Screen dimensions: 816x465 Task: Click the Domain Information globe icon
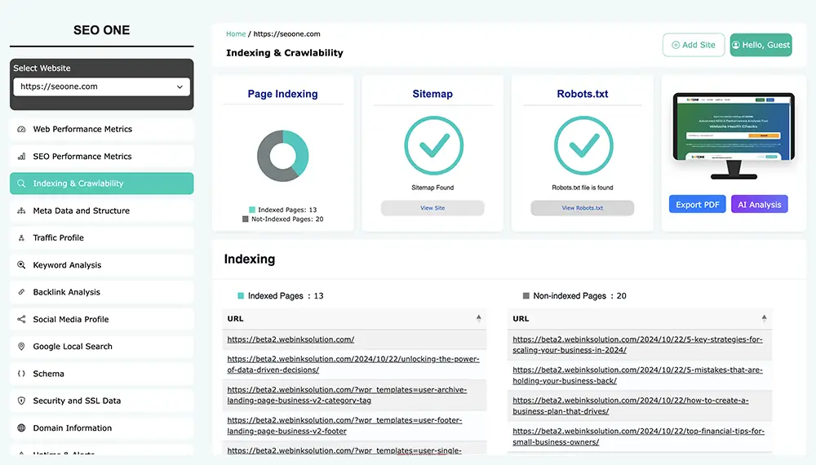pyautogui.click(x=21, y=428)
